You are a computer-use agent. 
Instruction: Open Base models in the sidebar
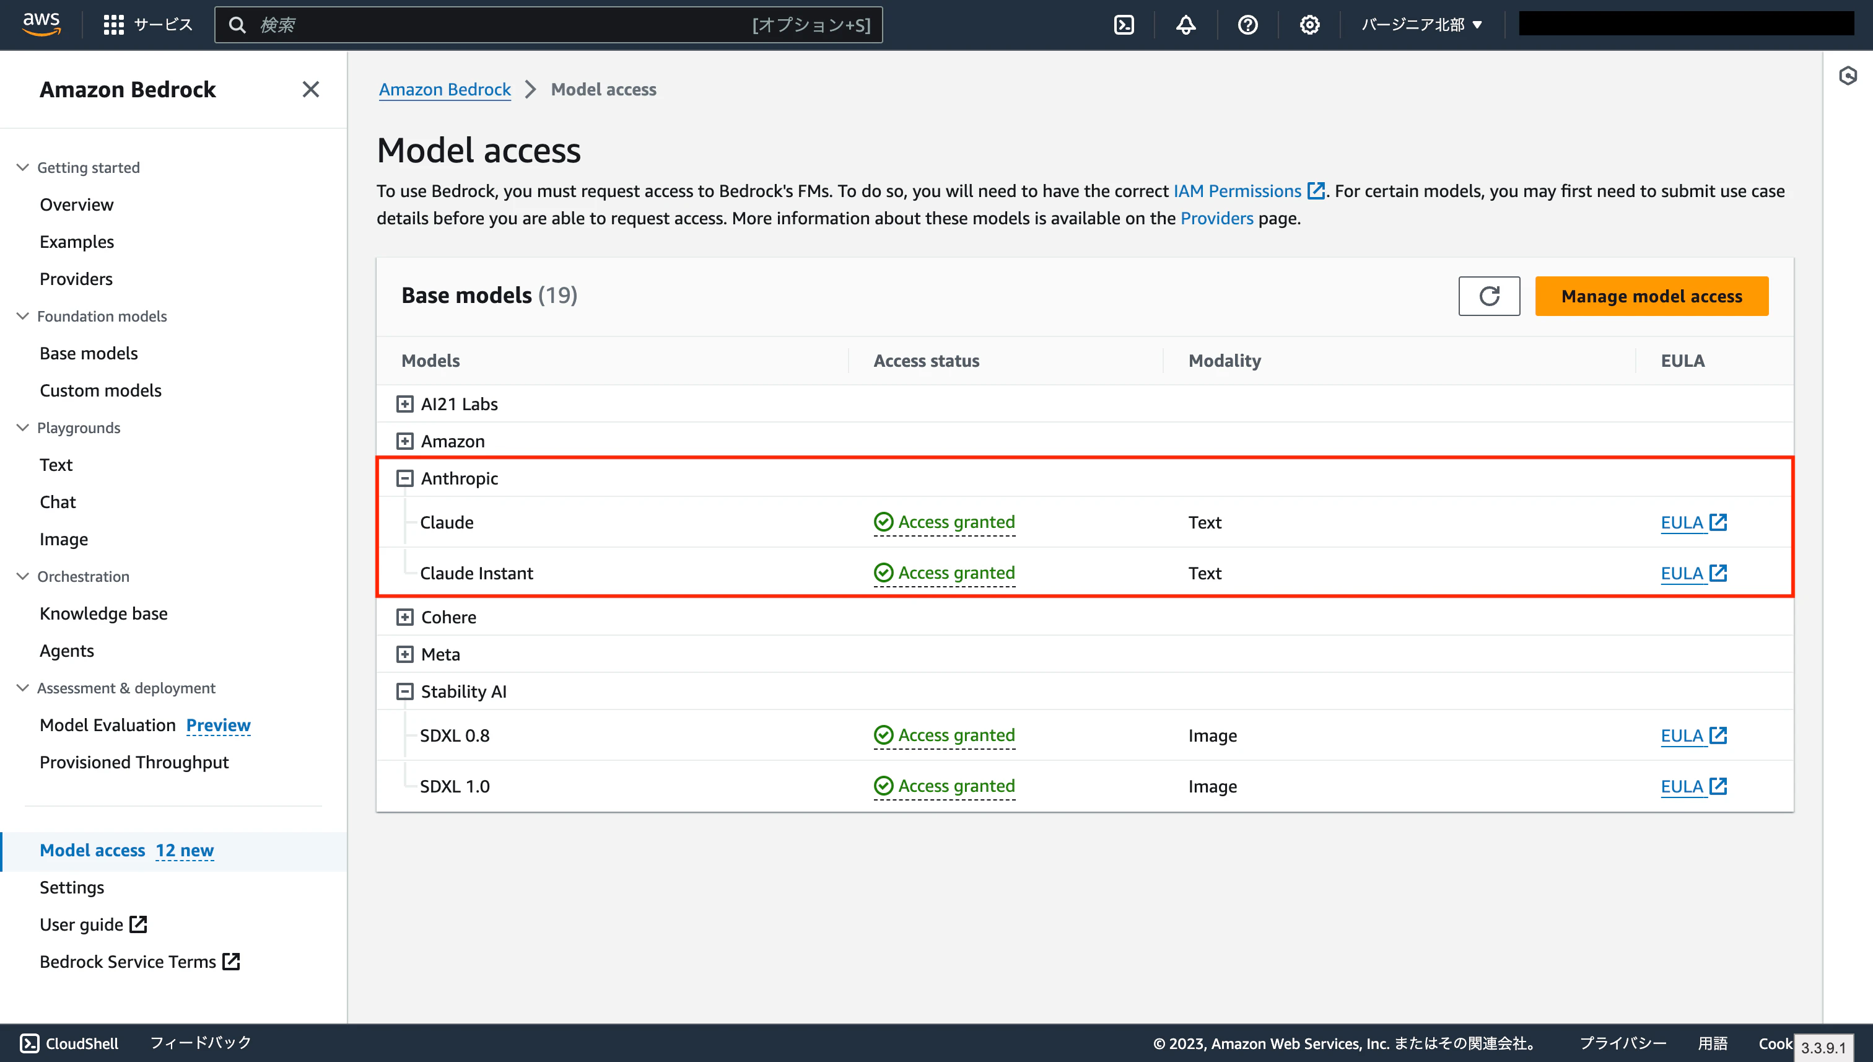click(x=89, y=353)
